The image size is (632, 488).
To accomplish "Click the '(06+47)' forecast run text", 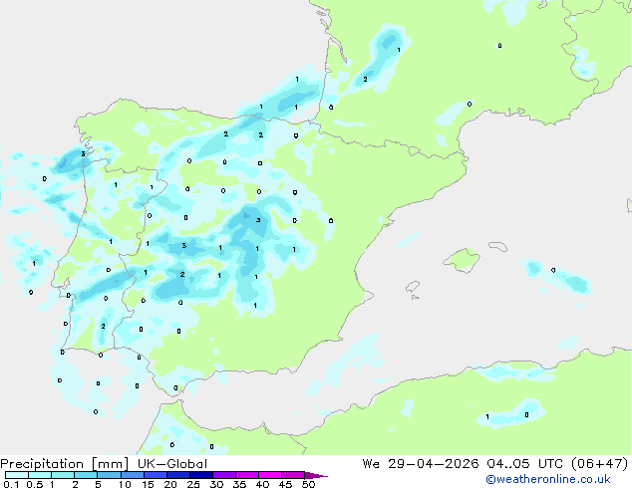I will point(600,464).
